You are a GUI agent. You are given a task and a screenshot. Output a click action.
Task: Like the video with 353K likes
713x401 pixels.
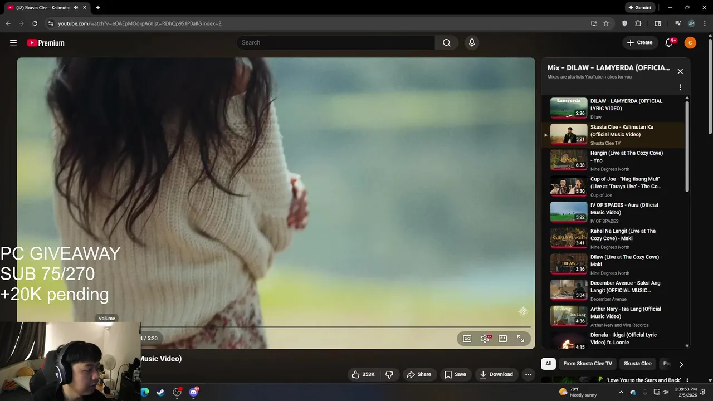363,374
